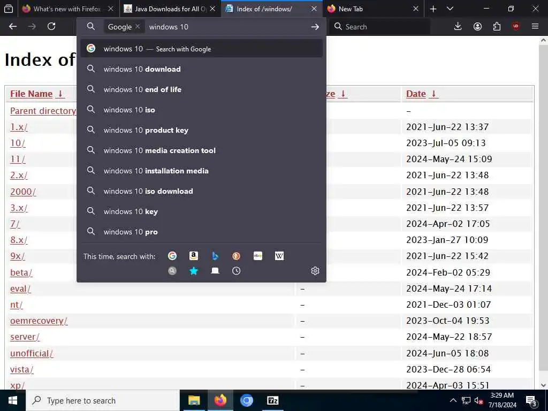Open File Explorer from taskbar
This screenshot has height=411, width=548.
click(194, 400)
